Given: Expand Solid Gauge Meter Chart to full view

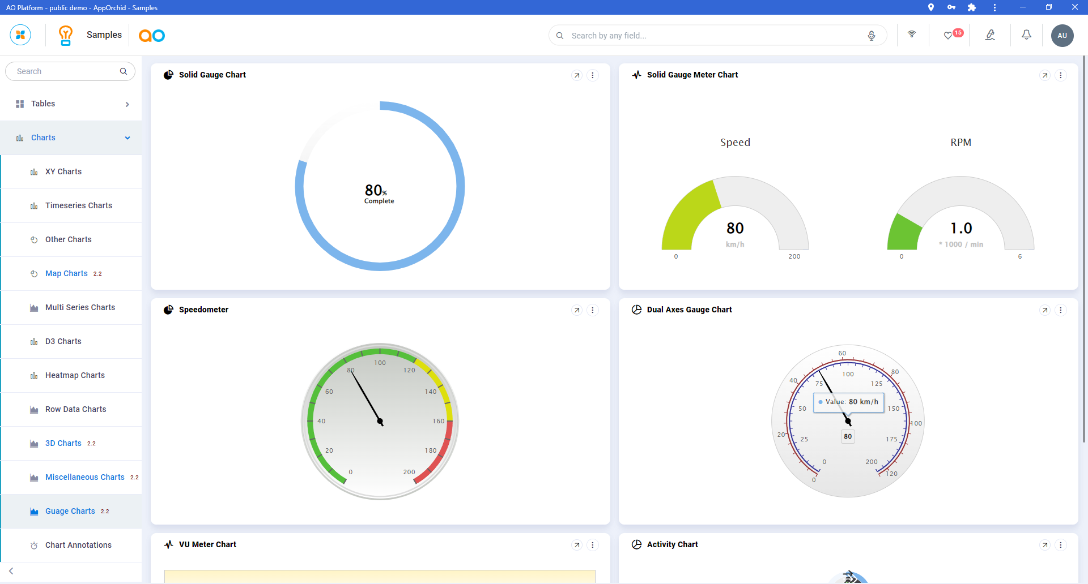Looking at the screenshot, I should (x=1045, y=75).
